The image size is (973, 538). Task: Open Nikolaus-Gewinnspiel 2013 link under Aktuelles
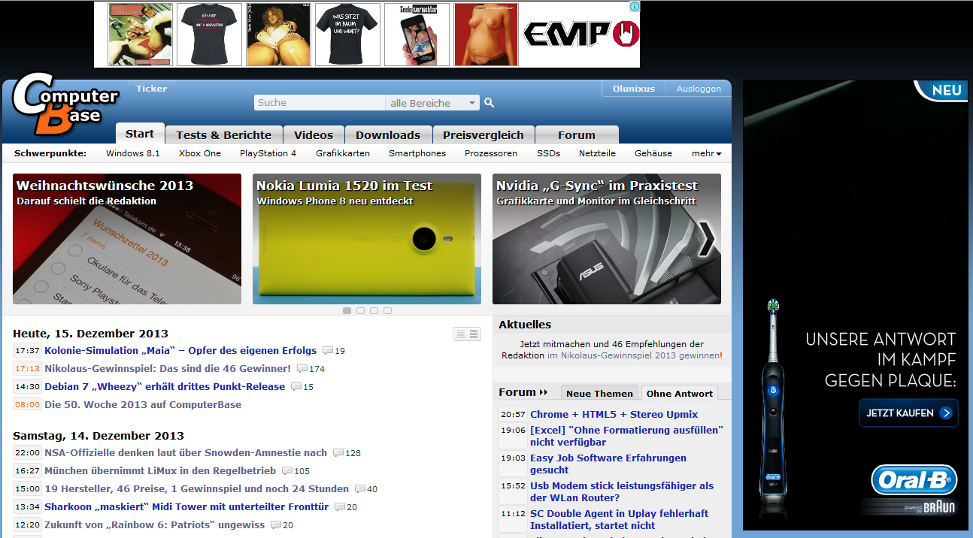click(x=635, y=355)
